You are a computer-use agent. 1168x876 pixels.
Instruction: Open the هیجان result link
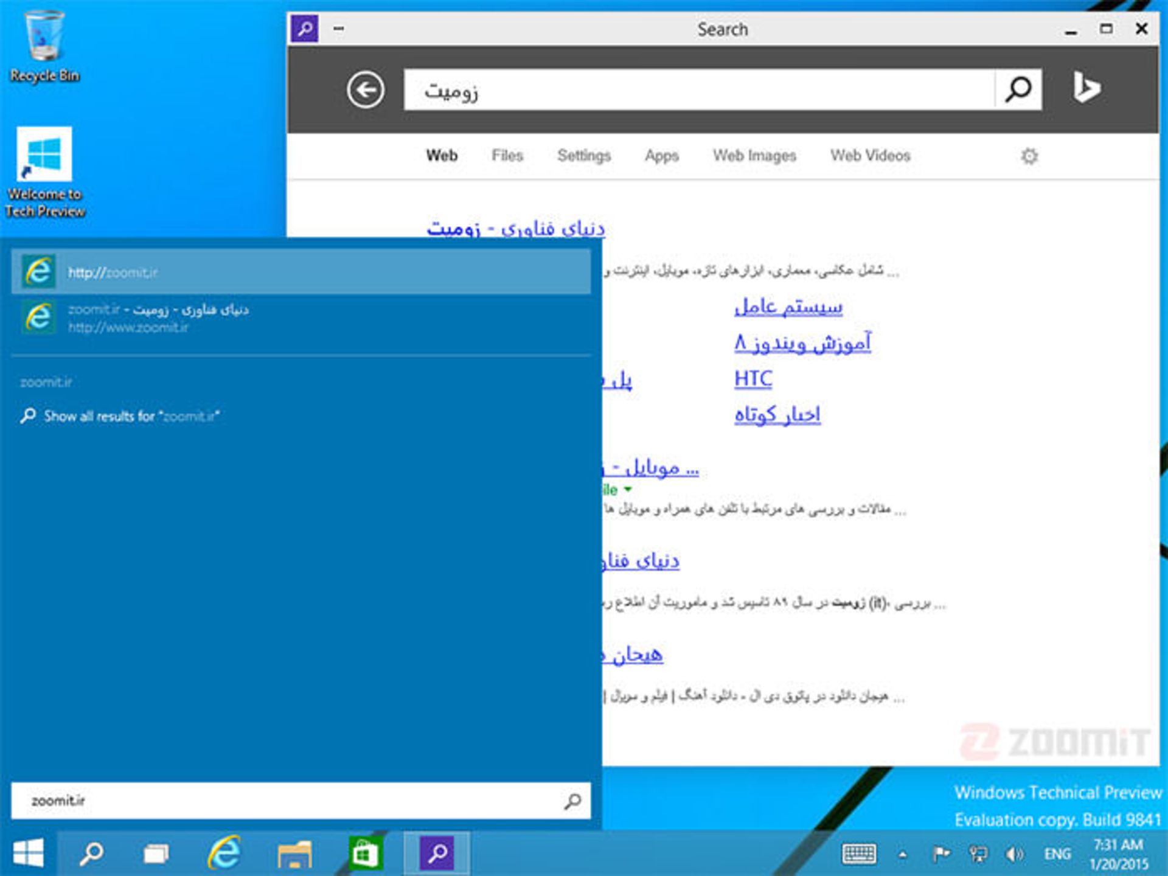633,655
